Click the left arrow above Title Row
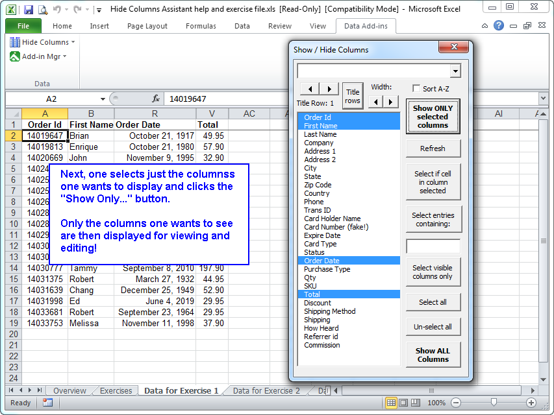The image size is (554, 415). coord(310,89)
